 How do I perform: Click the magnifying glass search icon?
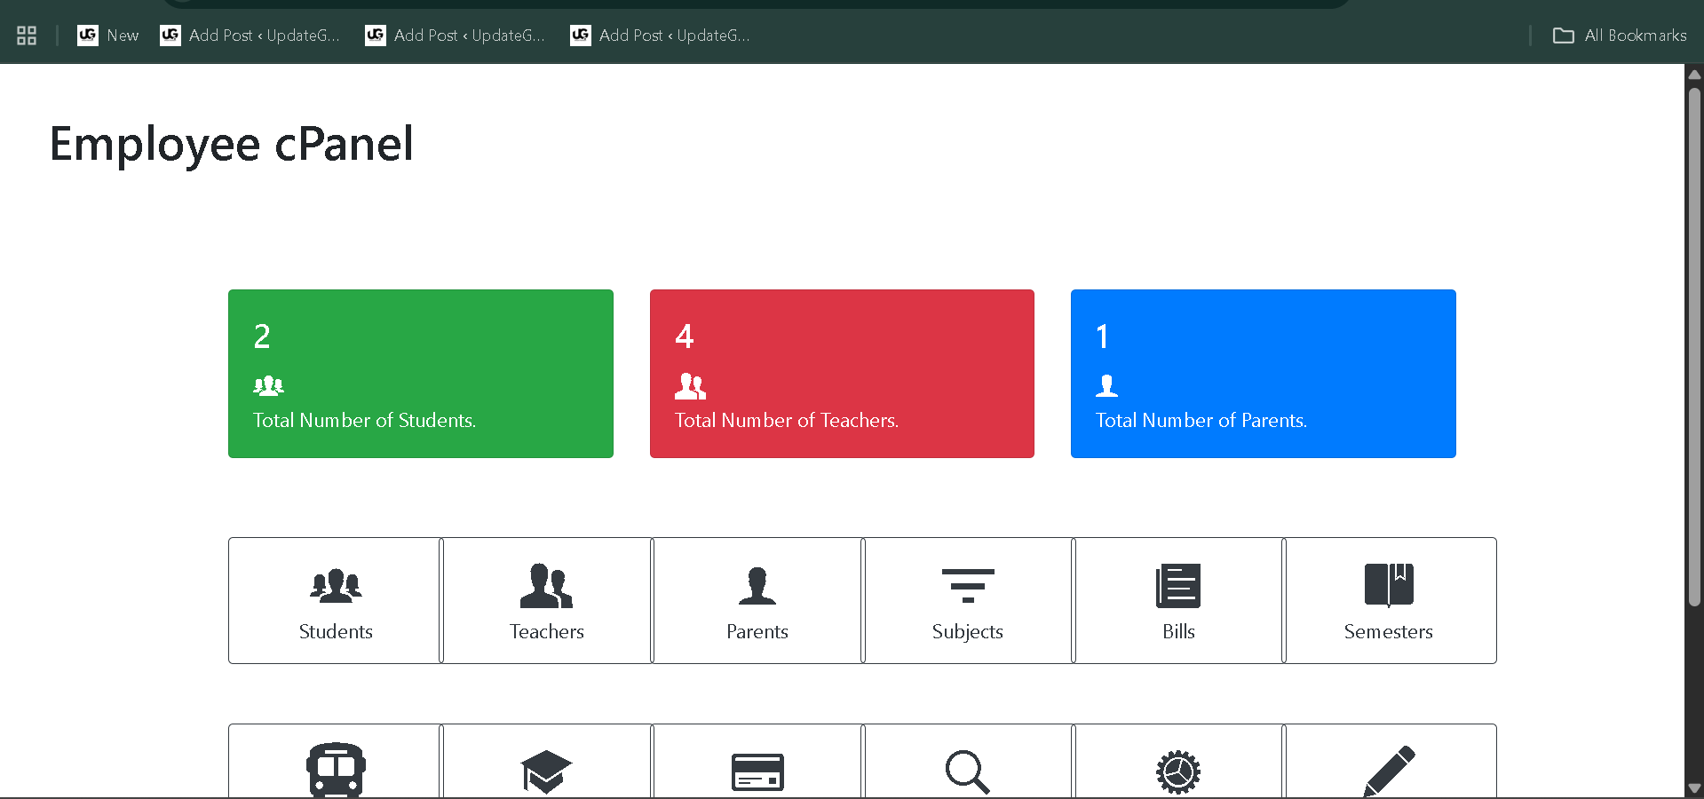(967, 769)
